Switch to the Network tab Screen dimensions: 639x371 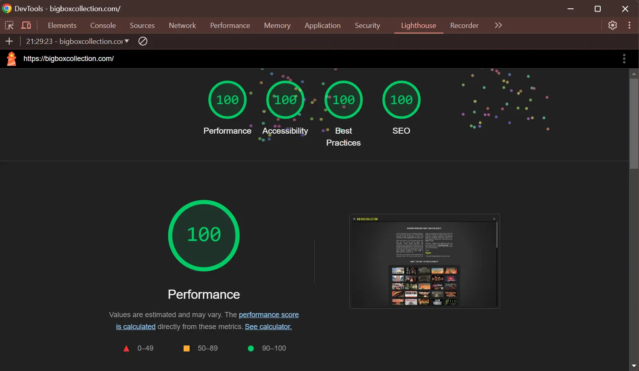coord(182,26)
